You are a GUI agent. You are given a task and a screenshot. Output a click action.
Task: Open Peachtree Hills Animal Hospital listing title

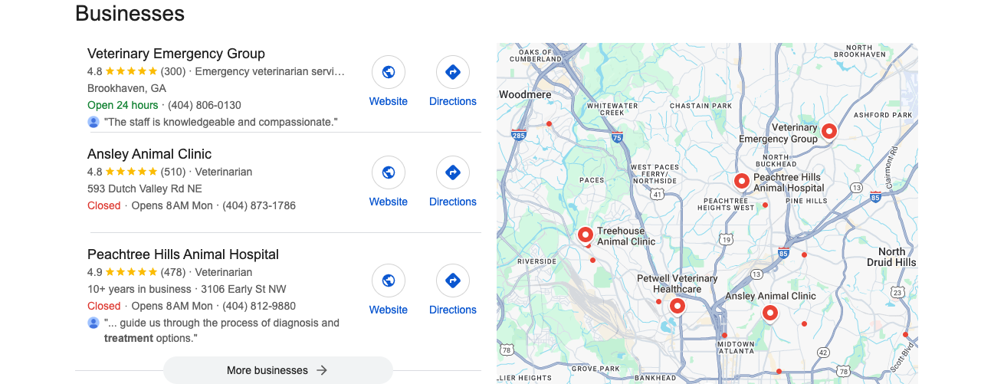[183, 254]
